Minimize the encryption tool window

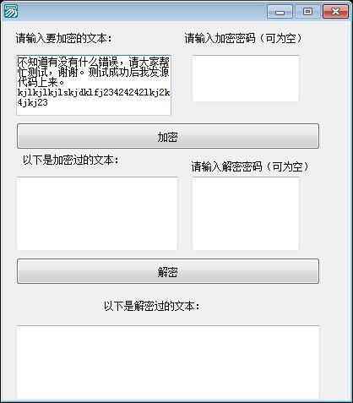280,12
